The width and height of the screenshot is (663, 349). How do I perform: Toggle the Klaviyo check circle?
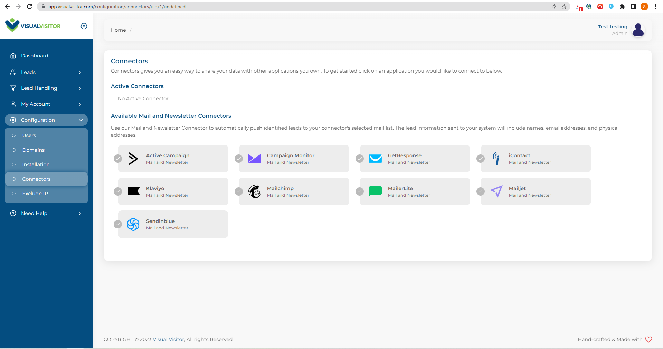(118, 191)
